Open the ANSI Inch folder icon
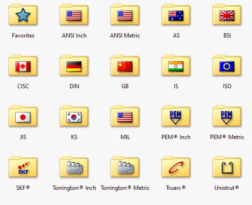The image size is (252, 205). coord(74,15)
